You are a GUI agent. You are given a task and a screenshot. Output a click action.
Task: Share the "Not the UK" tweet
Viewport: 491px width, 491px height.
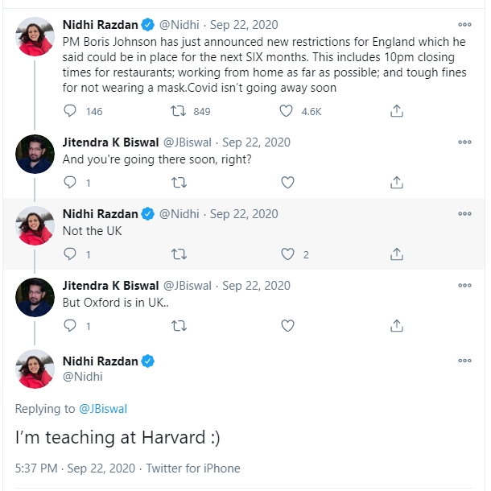396,254
